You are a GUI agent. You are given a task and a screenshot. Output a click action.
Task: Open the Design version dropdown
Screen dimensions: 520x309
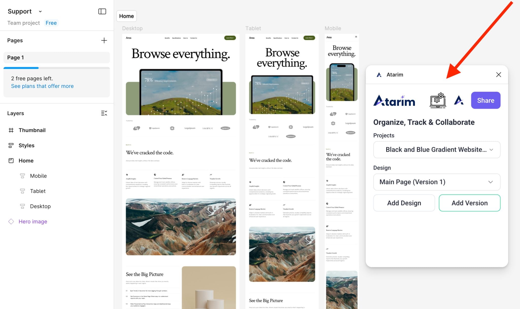(x=437, y=182)
